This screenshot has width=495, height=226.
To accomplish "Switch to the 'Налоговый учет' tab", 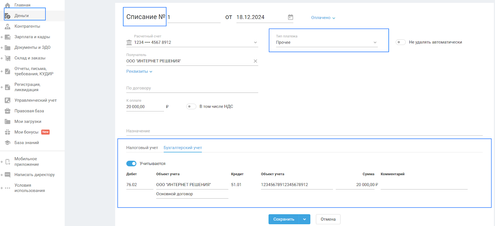I will point(142,148).
